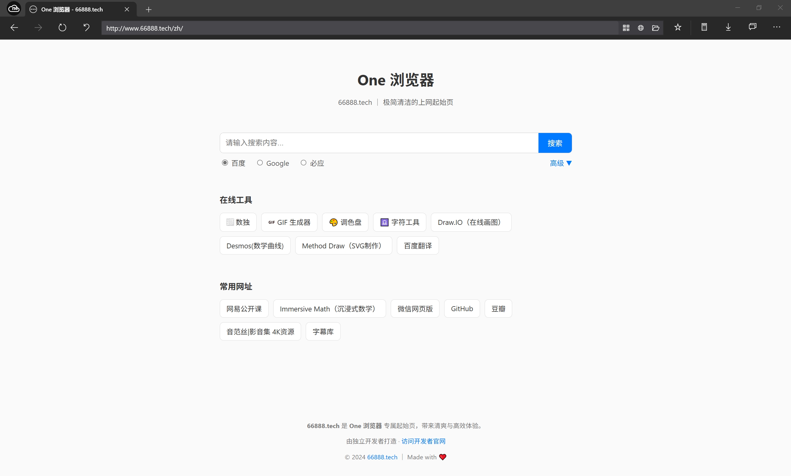Viewport: 791px width, 476px height.
Task: Go back to previous page
Action: [x=14, y=28]
